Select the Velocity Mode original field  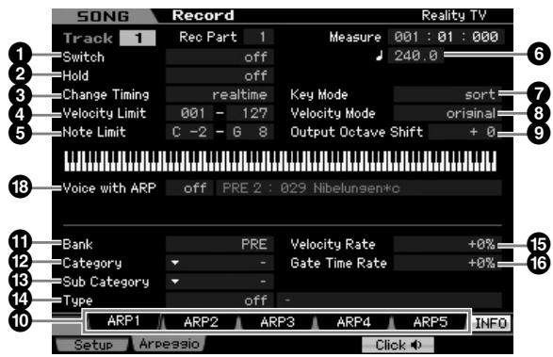pyautogui.click(x=447, y=113)
